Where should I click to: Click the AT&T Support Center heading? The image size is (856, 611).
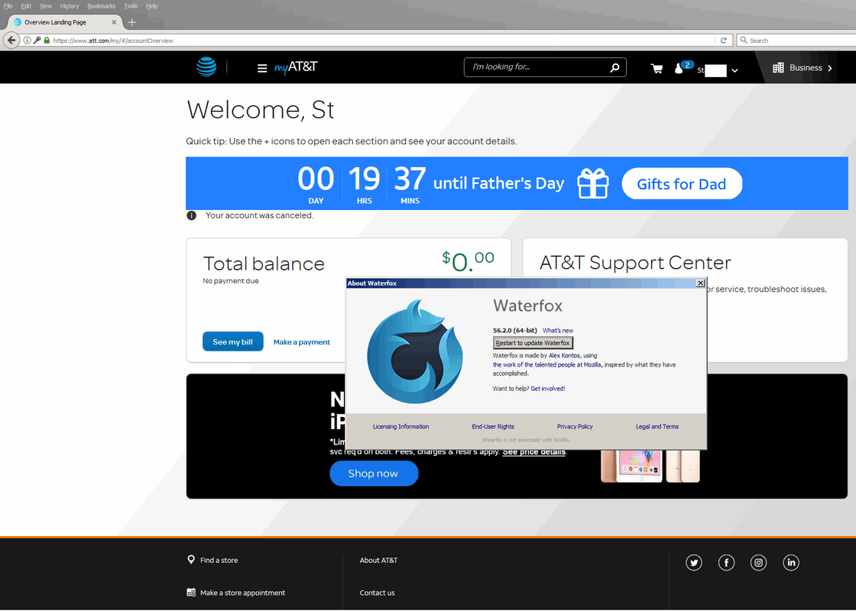[x=635, y=263]
